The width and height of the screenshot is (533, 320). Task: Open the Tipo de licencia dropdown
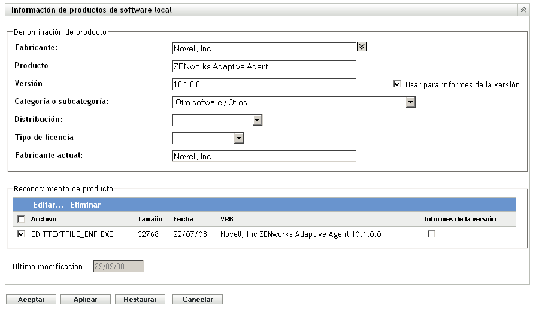(x=208, y=138)
